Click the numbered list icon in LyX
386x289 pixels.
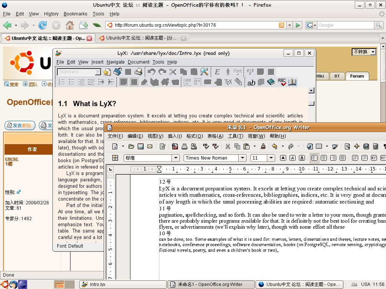tap(61, 82)
